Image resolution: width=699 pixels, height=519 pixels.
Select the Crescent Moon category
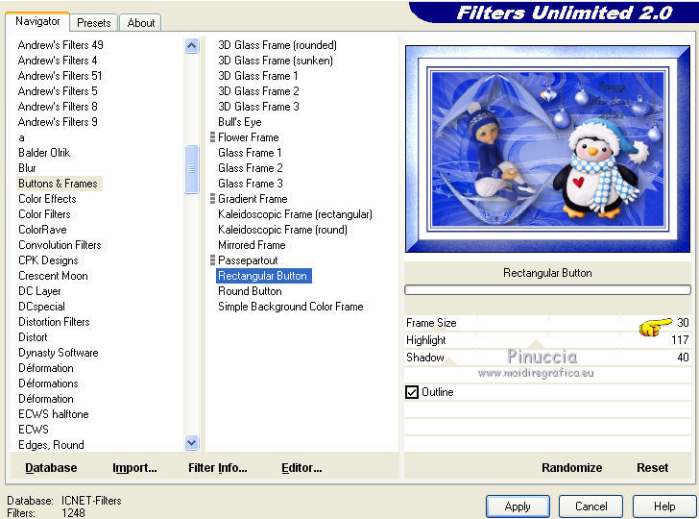(x=53, y=276)
